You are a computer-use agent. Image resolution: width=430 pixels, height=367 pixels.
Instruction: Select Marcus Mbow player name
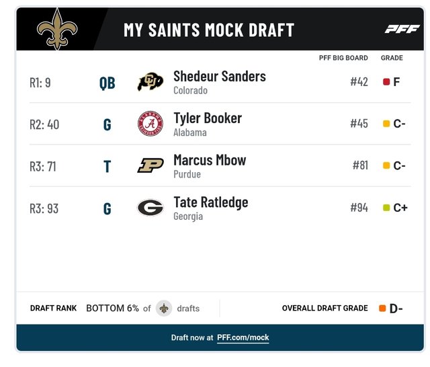point(210,160)
